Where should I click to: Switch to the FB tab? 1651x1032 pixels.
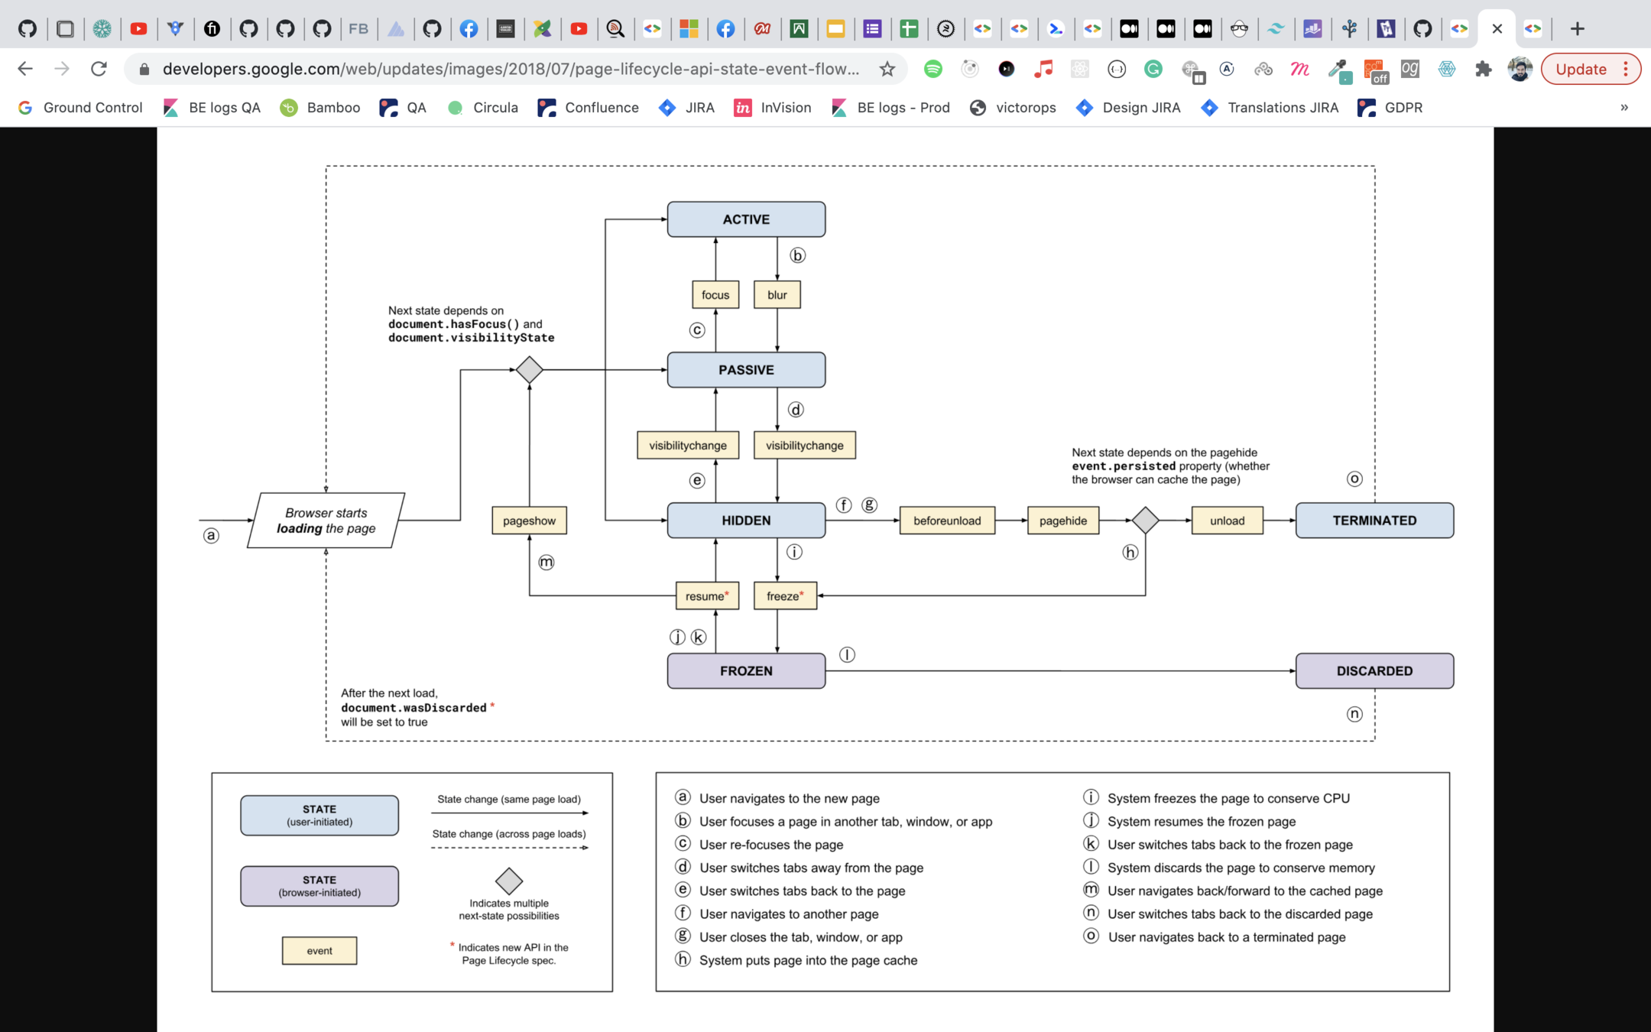click(358, 29)
